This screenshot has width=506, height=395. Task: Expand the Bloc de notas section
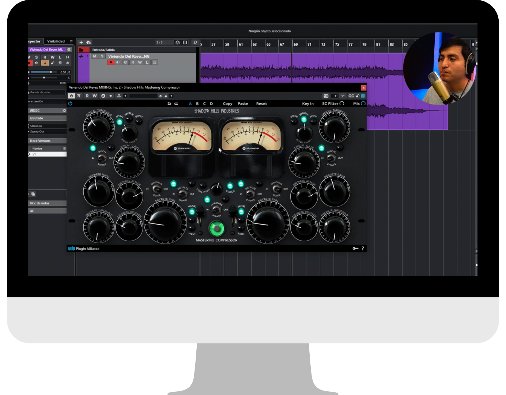[47, 203]
